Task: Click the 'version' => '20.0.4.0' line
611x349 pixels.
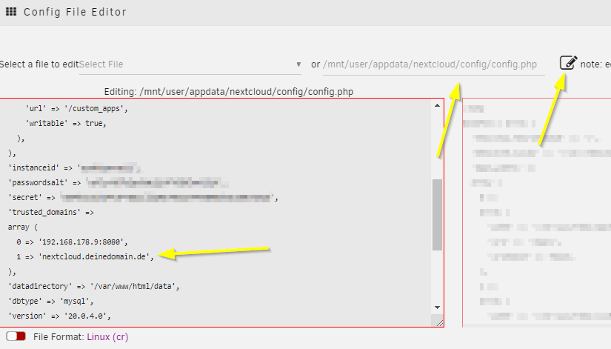Action: (59, 316)
